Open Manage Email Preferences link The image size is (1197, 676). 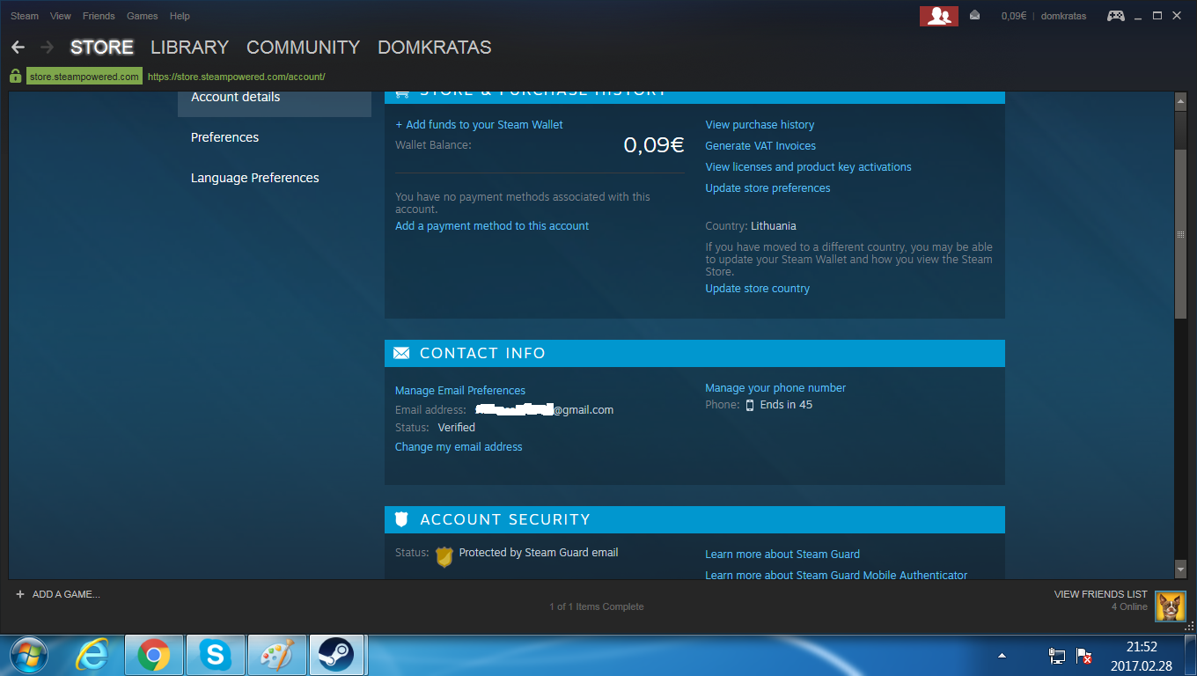[460, 391]
